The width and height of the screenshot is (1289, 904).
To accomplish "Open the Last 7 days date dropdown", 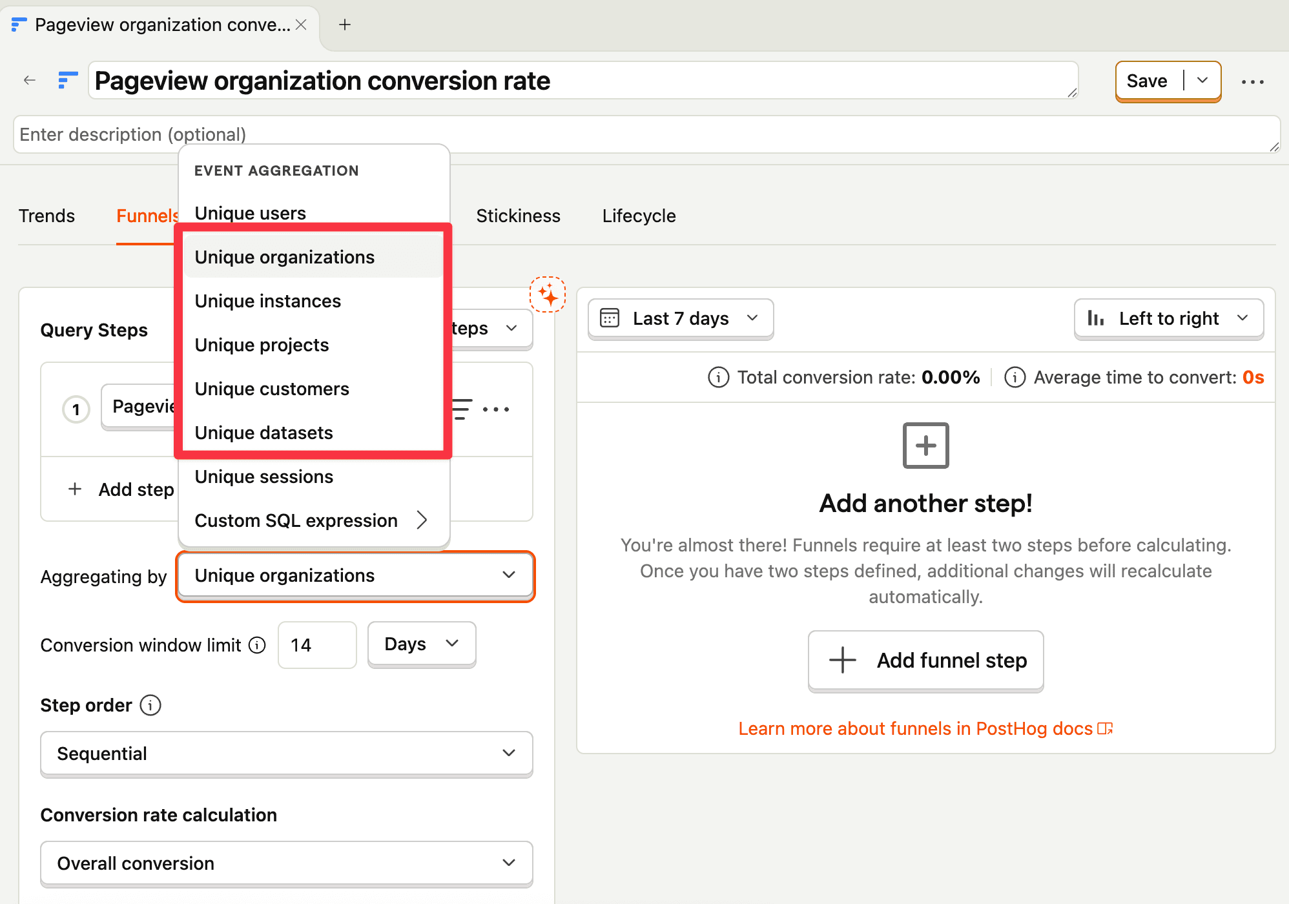I will [x=680, y=318].
